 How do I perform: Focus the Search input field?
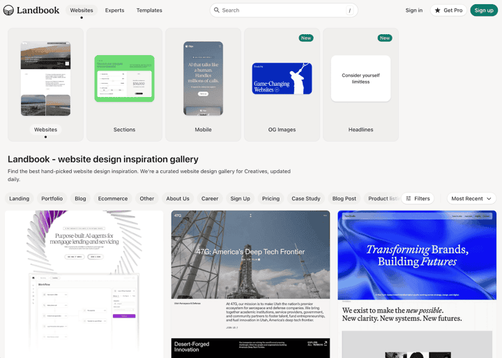284,10
